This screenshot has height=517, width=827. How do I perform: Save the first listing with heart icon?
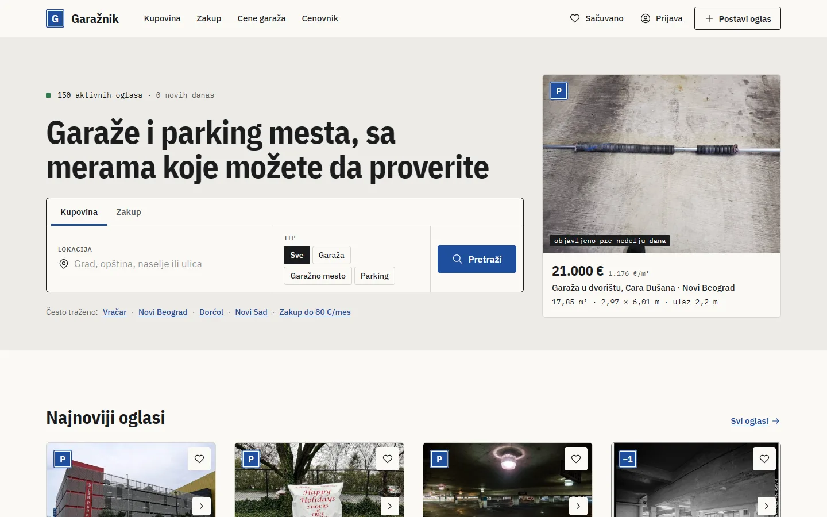tap(199, 459)
